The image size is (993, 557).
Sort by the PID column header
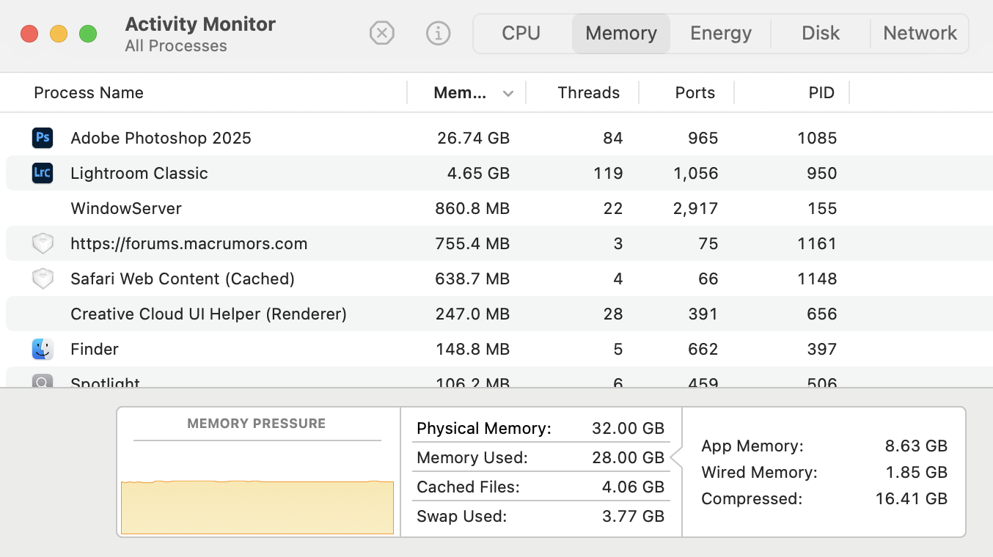click(821, 93)
